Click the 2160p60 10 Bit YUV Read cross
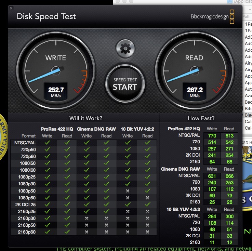Screen dimensions: 252x251 coord(147,232)
